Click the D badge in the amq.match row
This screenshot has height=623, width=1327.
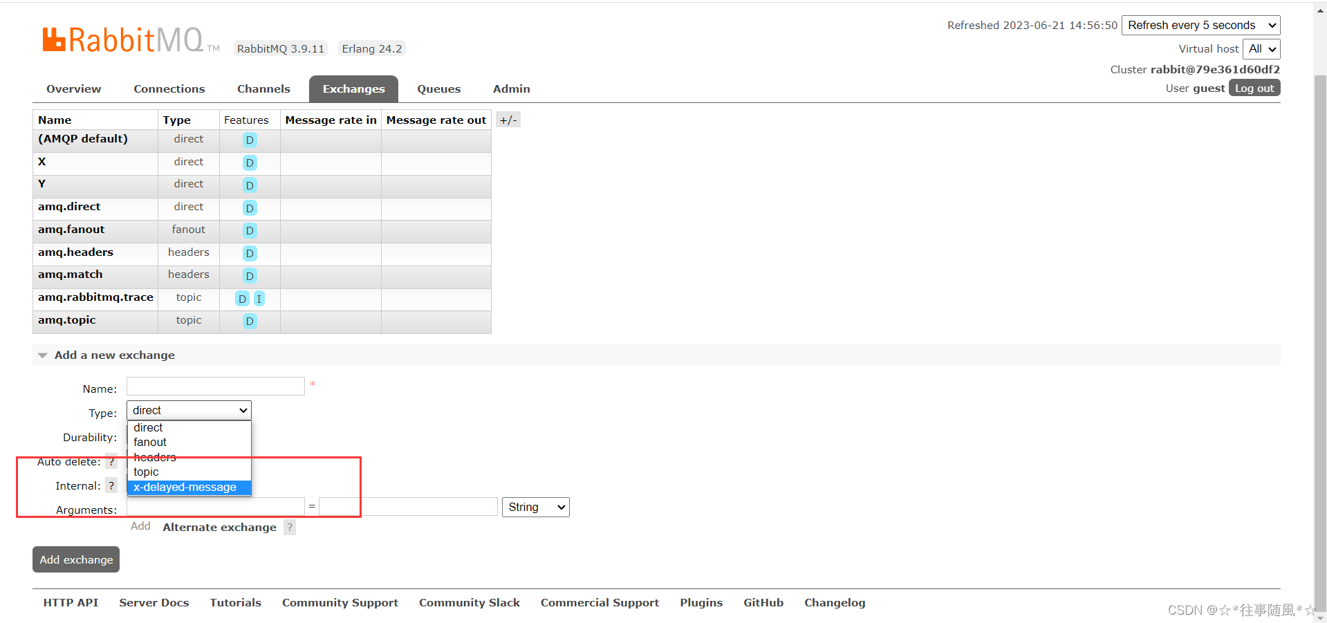[x=250, y=276]
